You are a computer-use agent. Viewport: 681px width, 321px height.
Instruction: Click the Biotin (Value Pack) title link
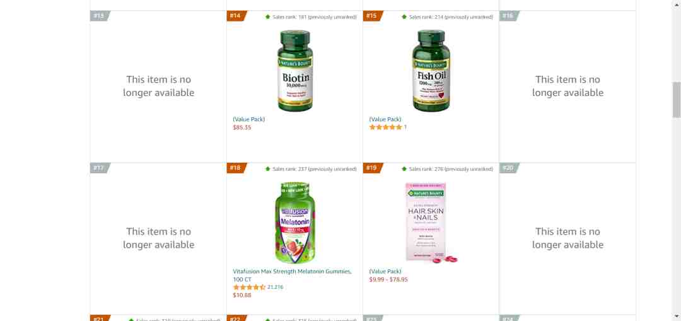click(x=249, y=119)
